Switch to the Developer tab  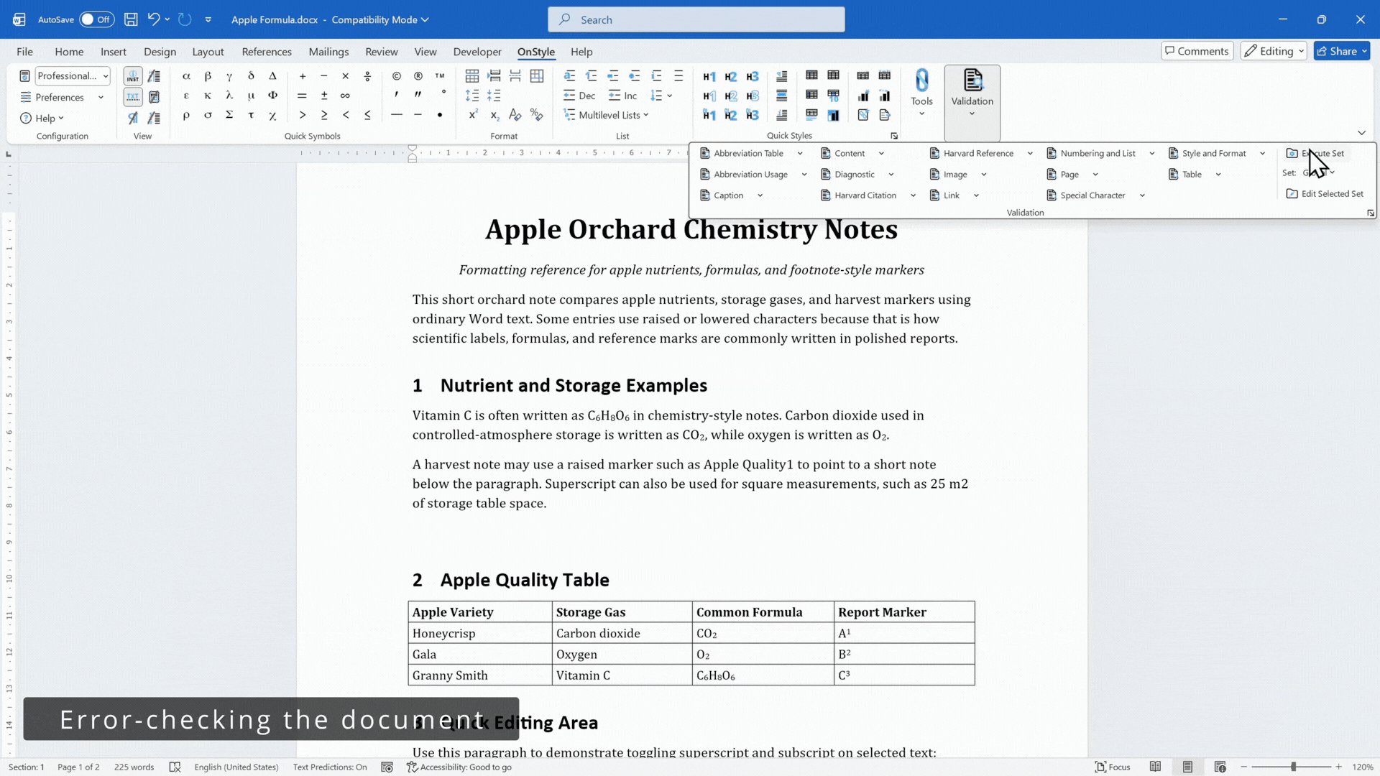(477, 52)
